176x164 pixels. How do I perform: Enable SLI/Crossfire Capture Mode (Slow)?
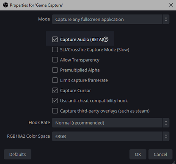pyautogui.click(x=55, y=50)
